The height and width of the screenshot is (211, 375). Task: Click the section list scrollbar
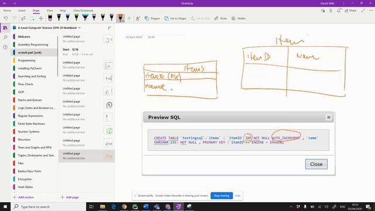(x=57, y=56)
